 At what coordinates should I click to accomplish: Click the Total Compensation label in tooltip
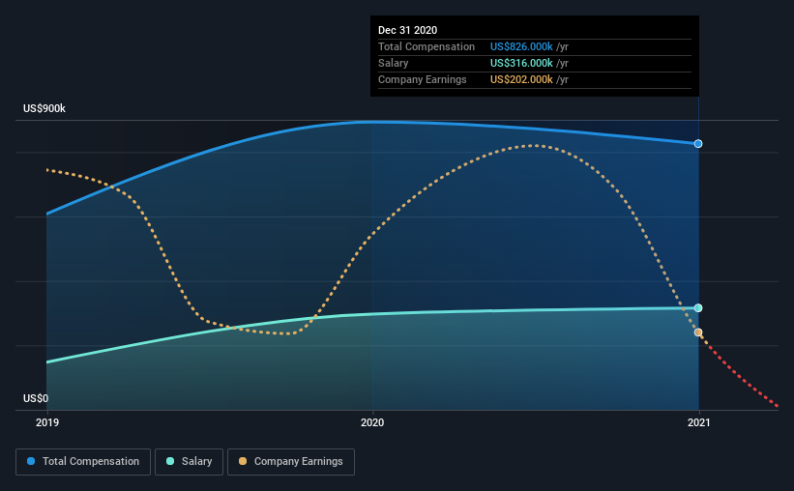pyautogui.click(x=426, y=46)
